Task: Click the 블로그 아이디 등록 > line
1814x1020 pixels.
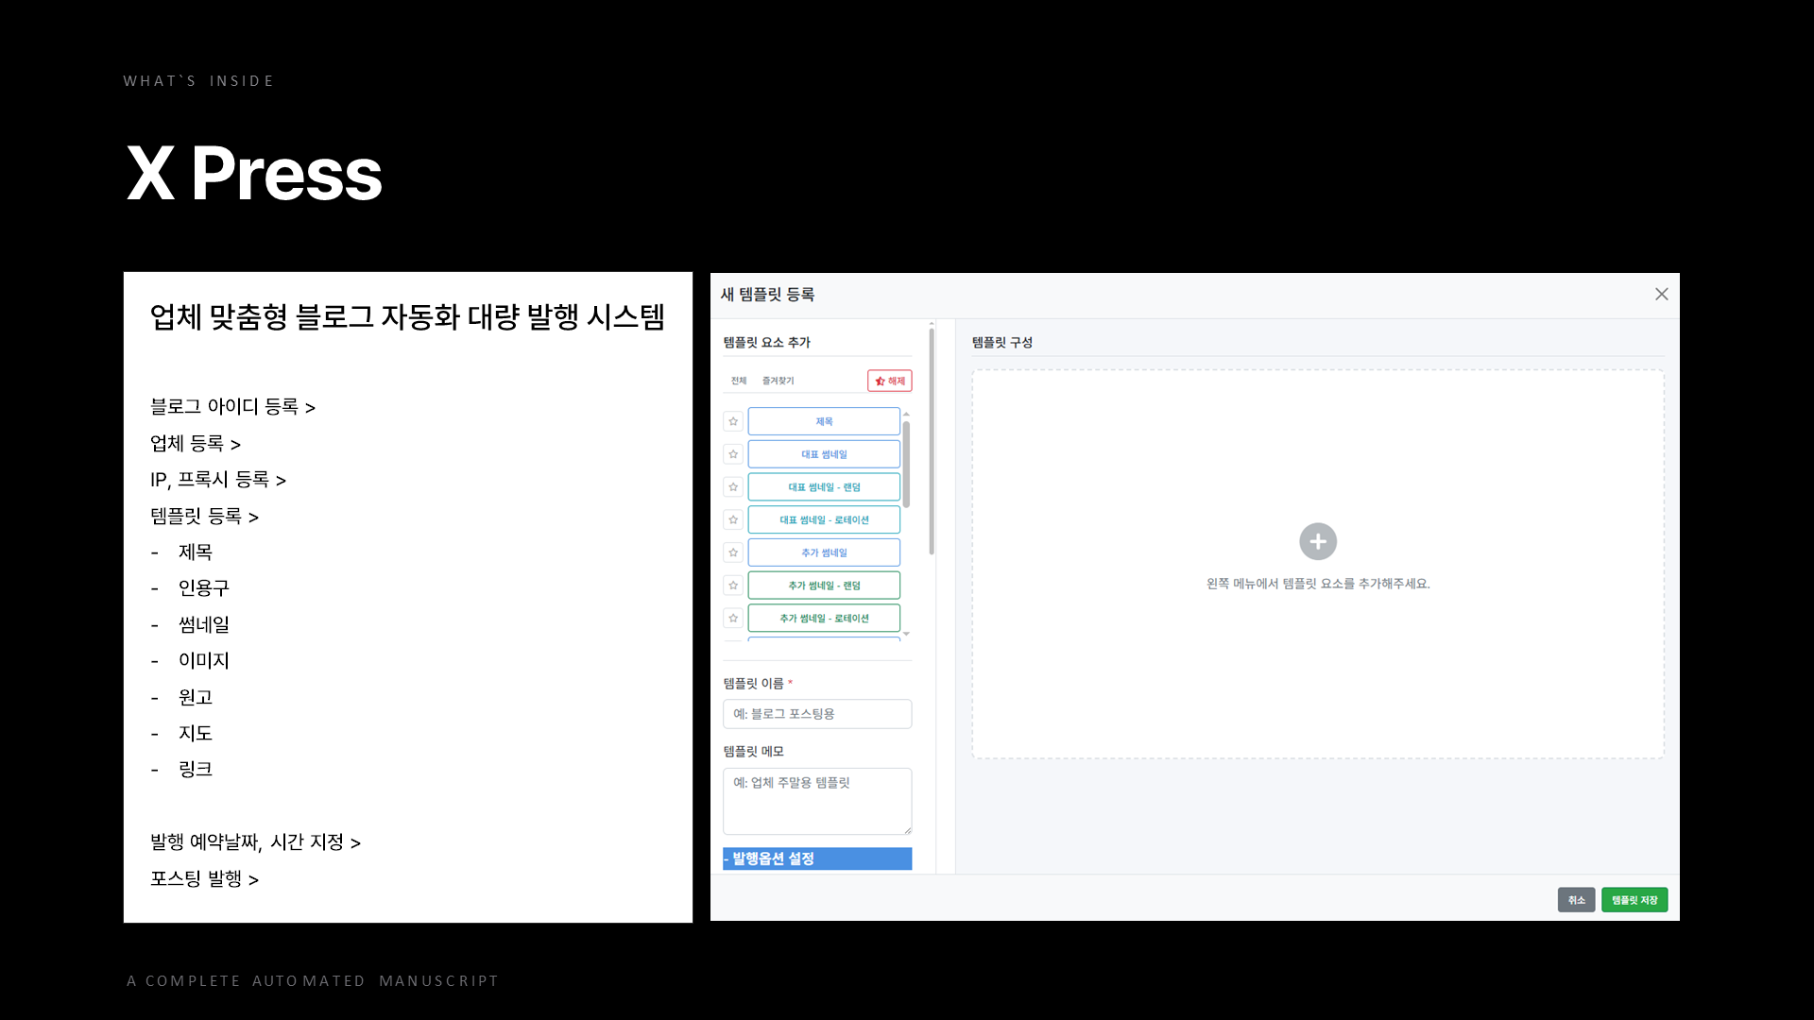Action: (232, 407)
